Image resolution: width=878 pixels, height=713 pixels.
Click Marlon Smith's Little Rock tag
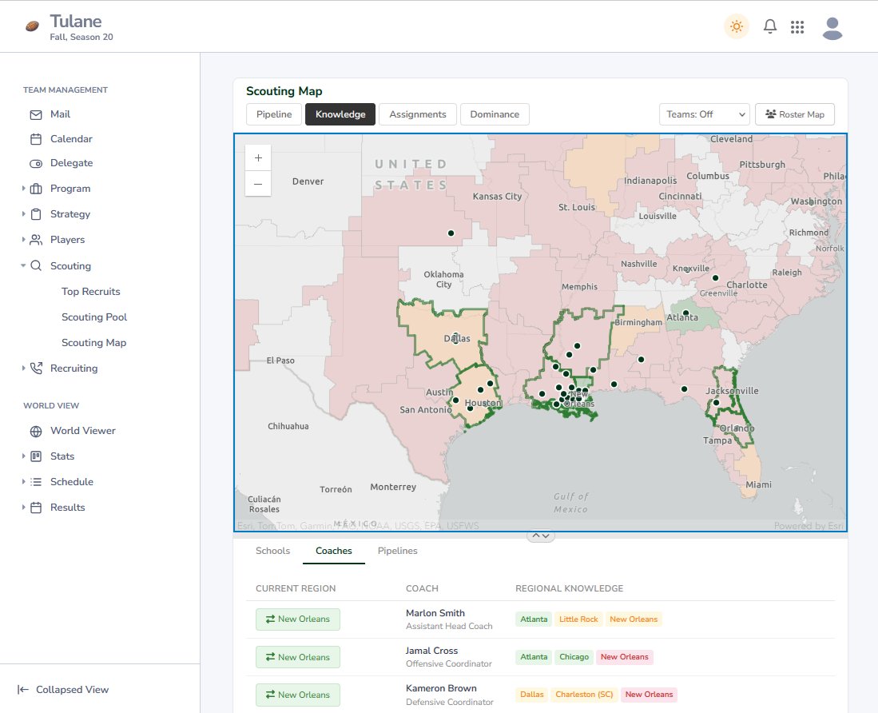tap(578, 619)
